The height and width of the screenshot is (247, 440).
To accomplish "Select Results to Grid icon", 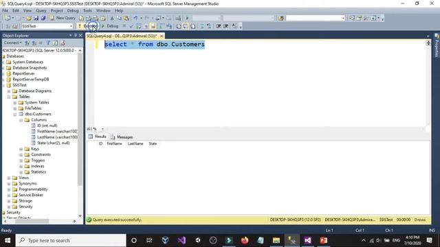I will (x=186, y=26).
